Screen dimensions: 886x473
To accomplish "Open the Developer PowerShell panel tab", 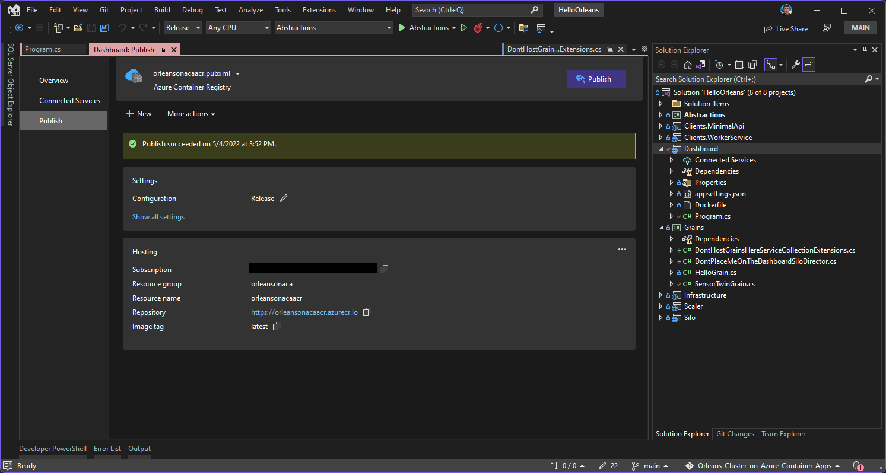I will (x=53, y=449).
